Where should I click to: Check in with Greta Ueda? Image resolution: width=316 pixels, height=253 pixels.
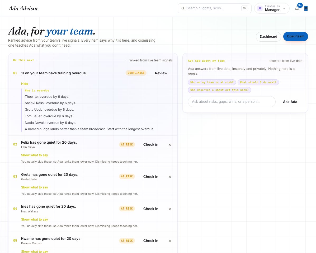(151, 177)
